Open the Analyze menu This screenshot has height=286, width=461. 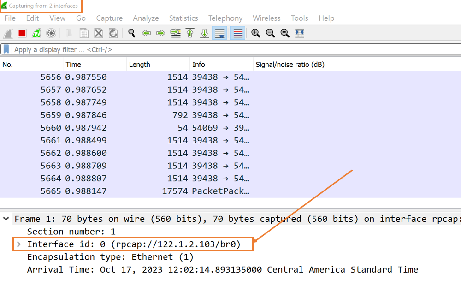tap(146, 18)
